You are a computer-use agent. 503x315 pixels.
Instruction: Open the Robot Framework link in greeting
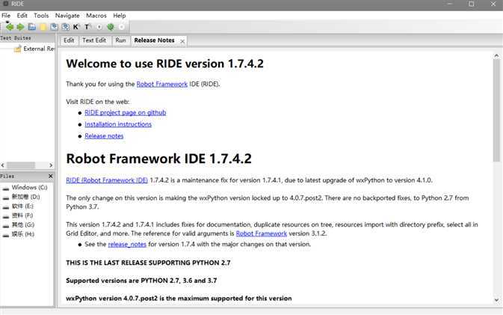162,84
